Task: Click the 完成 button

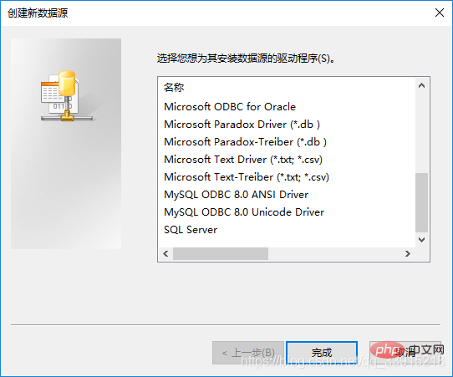Action: coord(322,353)
